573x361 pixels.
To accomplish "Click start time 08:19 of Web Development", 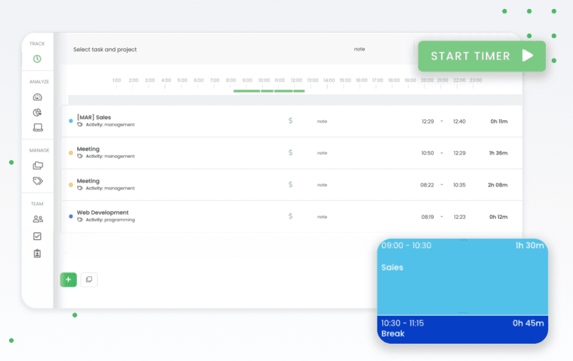I will pyautogui.click(x=428, y=217).
